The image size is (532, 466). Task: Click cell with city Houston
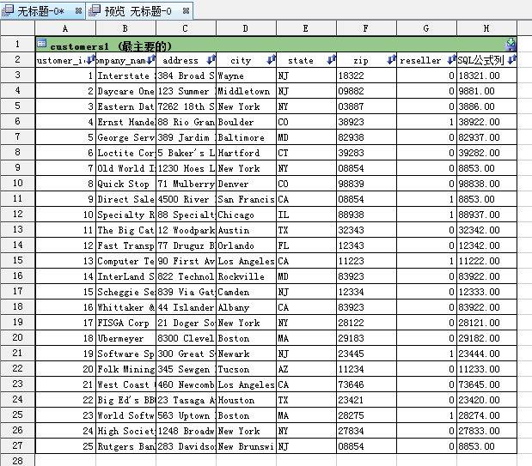(246, 400)
